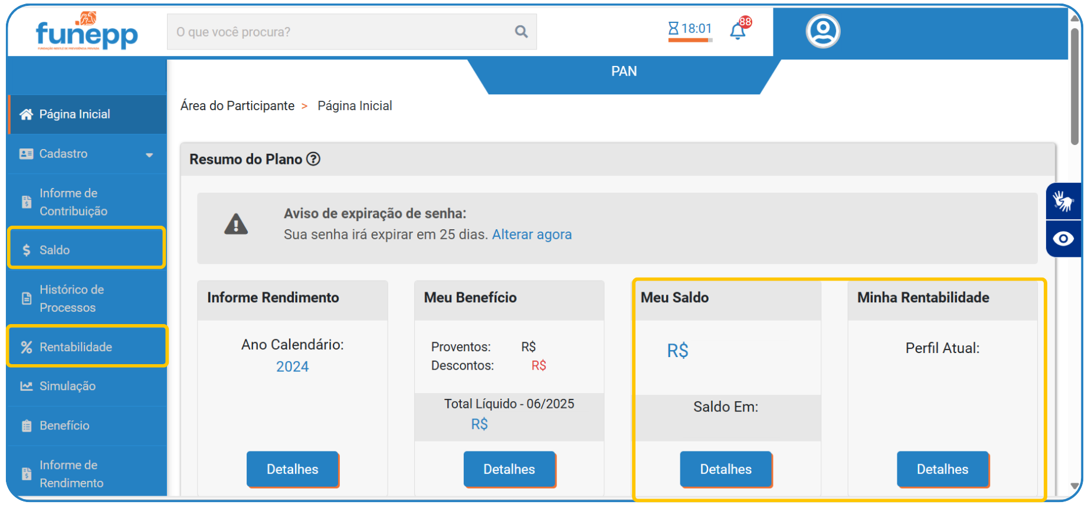Open Benefício in the sidebar
The width and height of the screenshot is (1088, 505).
87,425
